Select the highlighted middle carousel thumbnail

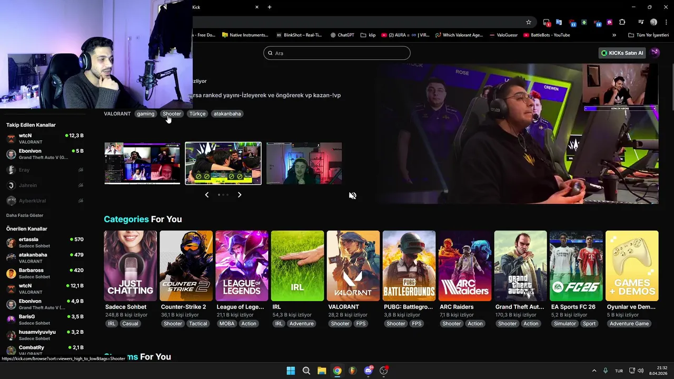point(223,163)
